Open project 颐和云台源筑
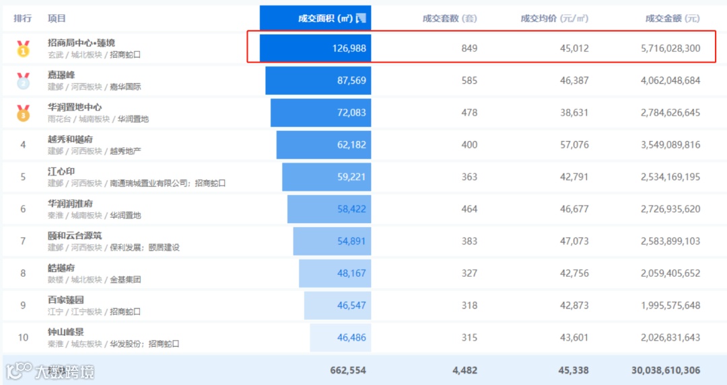The width and height of the screenshot is (727, 385). click(75, 236)
